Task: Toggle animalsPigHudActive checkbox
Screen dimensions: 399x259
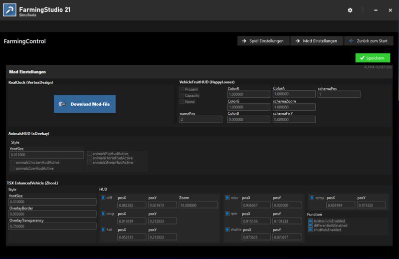Action: click(x=89, y=153)
